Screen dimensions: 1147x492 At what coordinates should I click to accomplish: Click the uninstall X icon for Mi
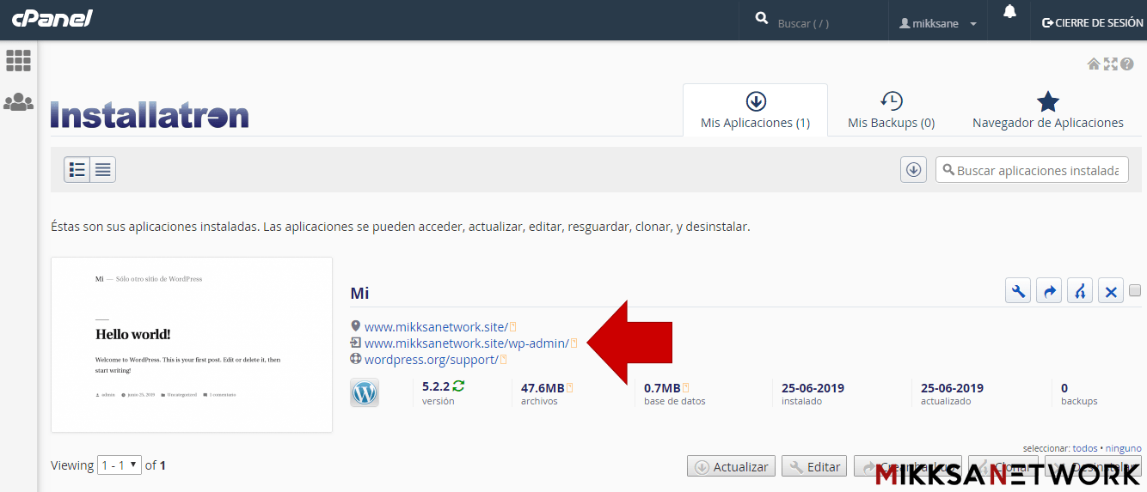[1111, 291]
